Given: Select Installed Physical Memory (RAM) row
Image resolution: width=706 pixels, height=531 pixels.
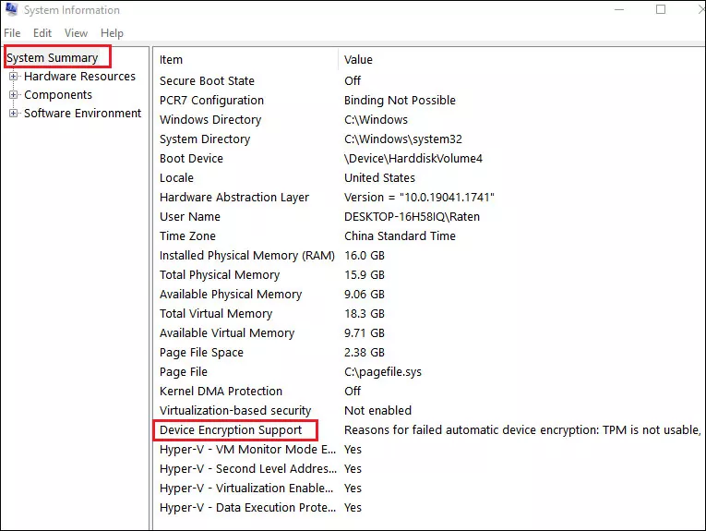Looking at the screenshot, I should pos(430,255).
